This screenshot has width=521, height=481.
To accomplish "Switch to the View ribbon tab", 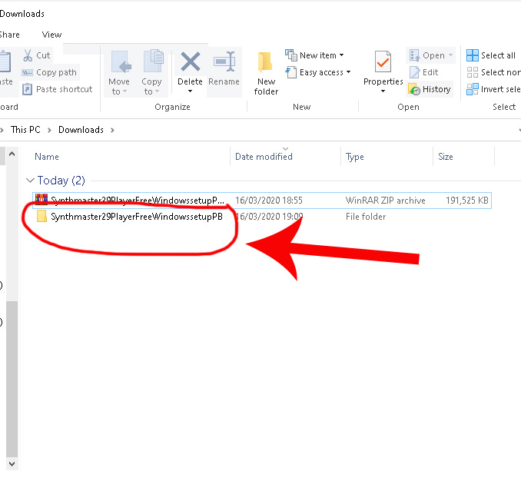I will pos(51,35).
